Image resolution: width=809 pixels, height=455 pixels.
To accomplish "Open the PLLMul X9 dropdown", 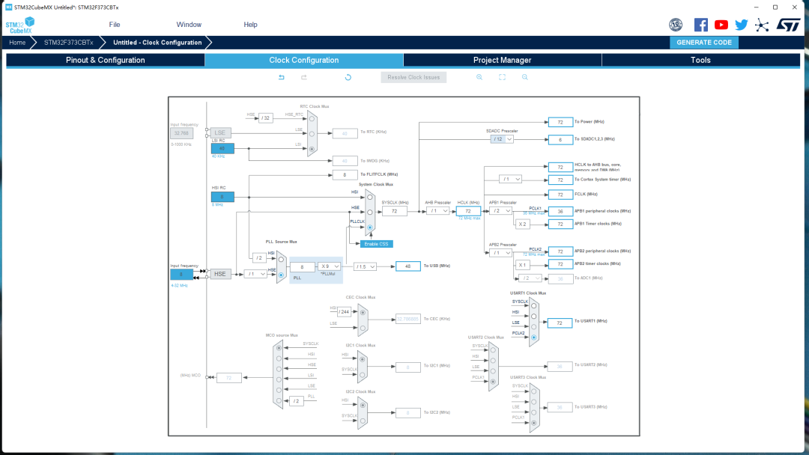I will click(329, 266).
